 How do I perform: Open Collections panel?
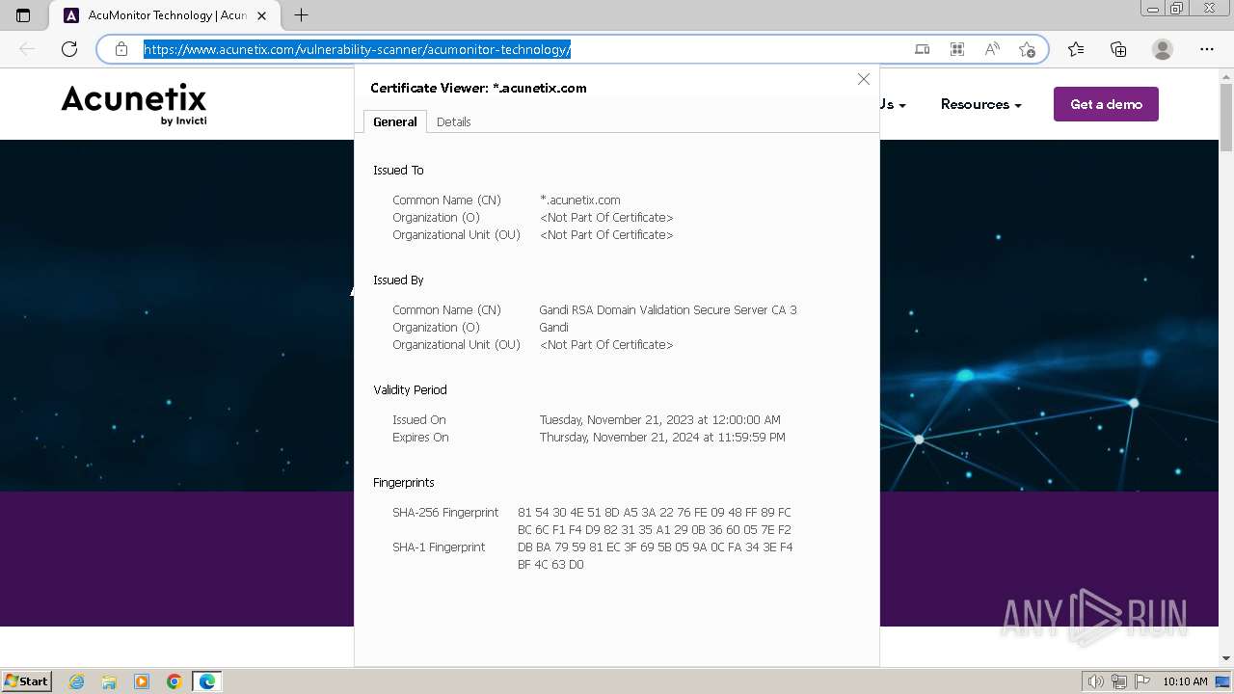point(1118,49)
